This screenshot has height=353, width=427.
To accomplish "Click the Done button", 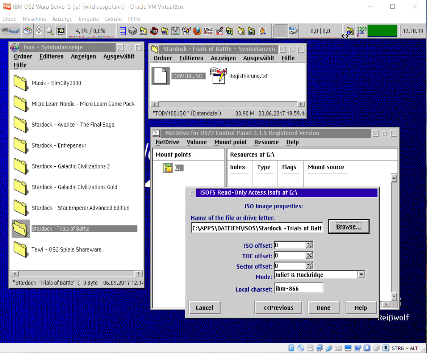I will [x=324, y=308].
